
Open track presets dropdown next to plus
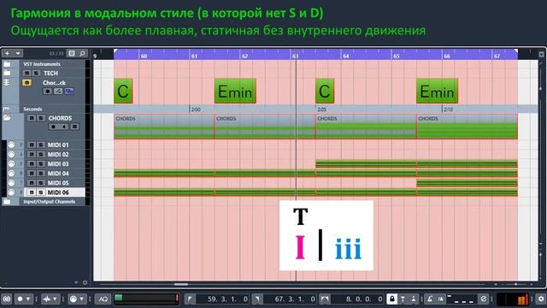coord(18,53)
